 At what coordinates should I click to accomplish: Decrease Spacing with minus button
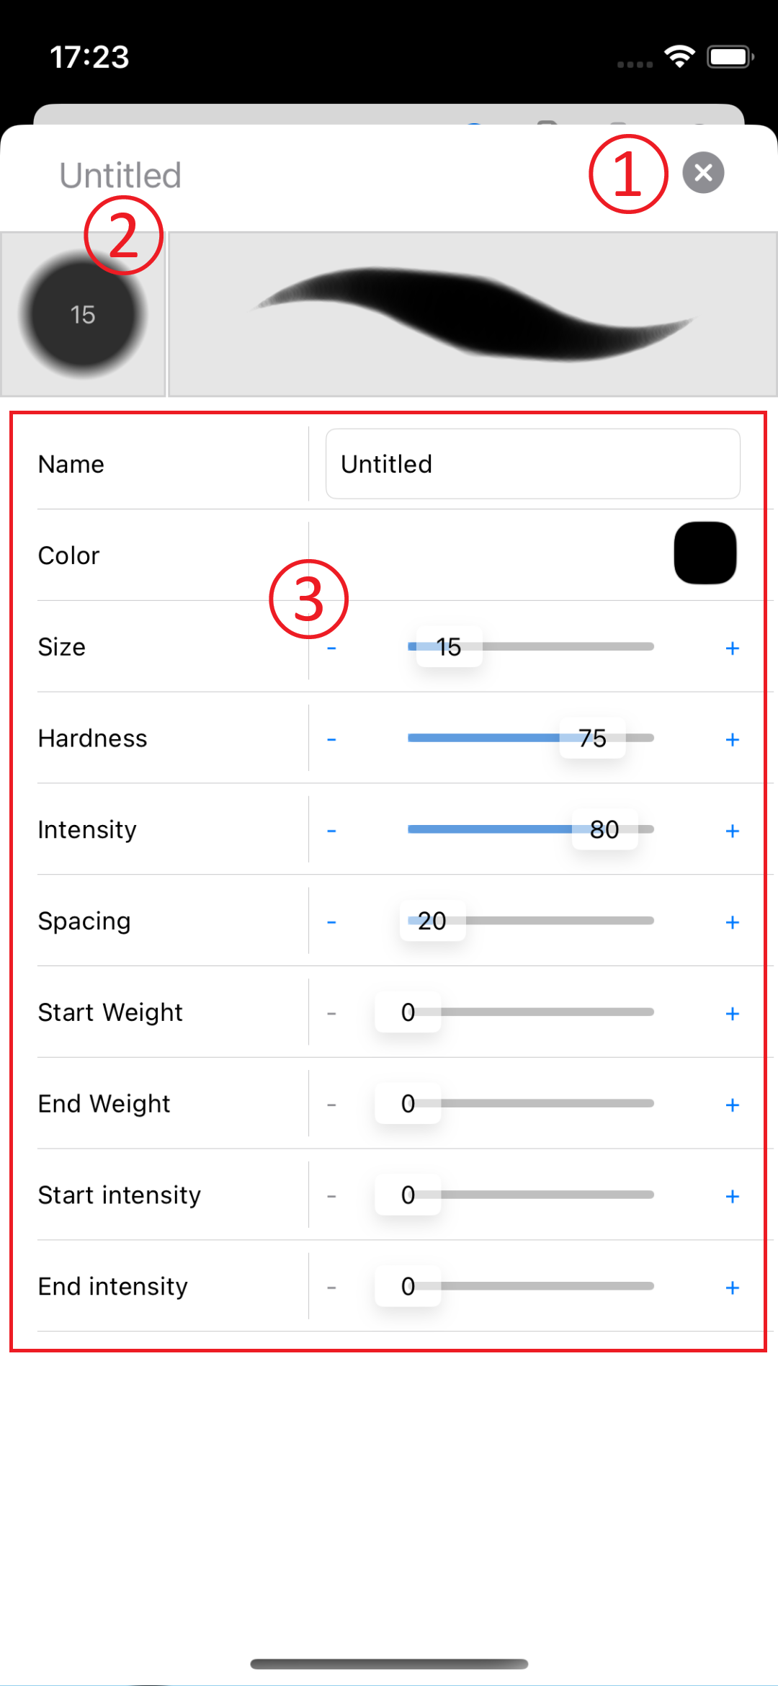(331, 923)
